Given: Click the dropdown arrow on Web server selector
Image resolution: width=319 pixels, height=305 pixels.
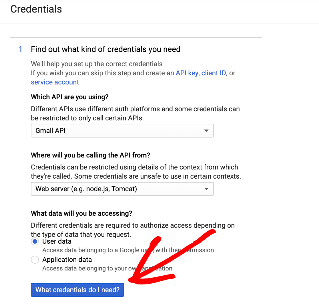Looking at the screenshot, I should (206, 189).
